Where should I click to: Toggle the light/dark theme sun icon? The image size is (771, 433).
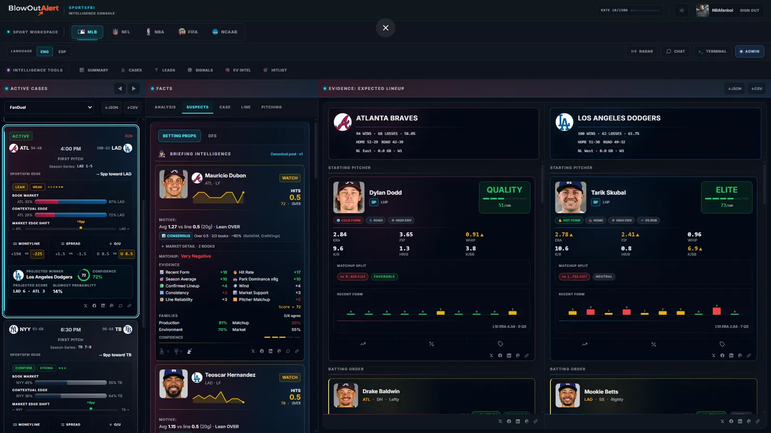(x=681, y=10)
